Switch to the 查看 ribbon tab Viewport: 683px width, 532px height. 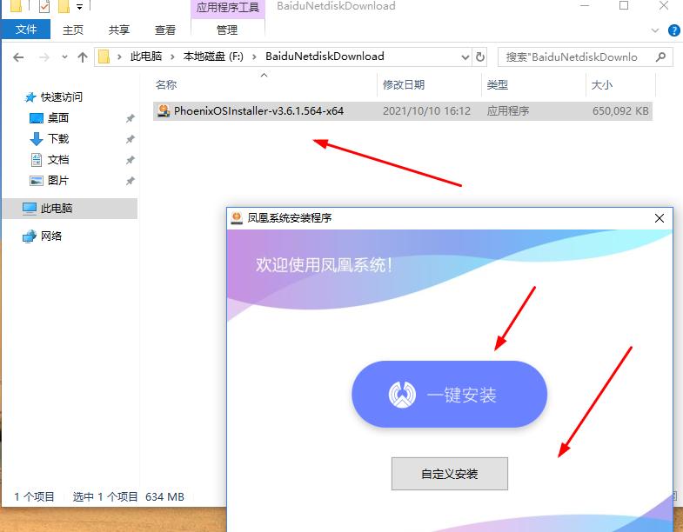pyautogui.click(x=165, y=30)
